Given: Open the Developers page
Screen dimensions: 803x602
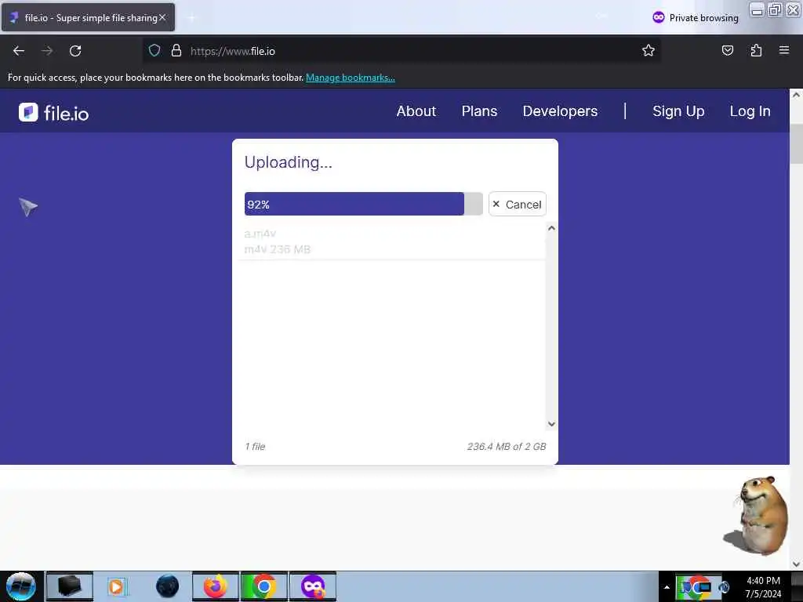Looking at the screenshot, I should (x=560, y=111).
